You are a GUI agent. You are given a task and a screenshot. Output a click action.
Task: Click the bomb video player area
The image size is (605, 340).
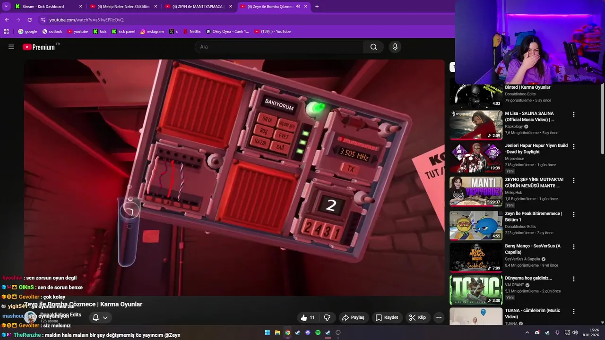click(x=234, y=177)
